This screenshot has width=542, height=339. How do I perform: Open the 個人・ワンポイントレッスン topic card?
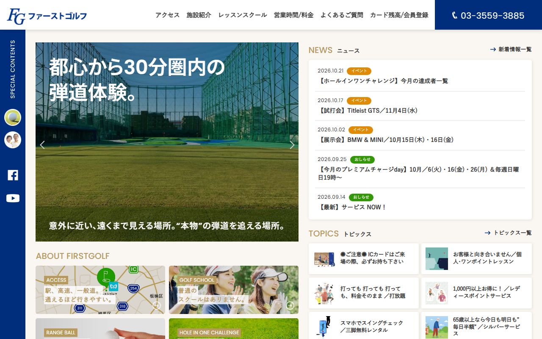click(x=476, y=258)
